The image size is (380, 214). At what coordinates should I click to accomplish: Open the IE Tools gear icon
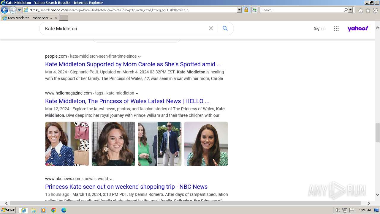(x=375, y=10)
